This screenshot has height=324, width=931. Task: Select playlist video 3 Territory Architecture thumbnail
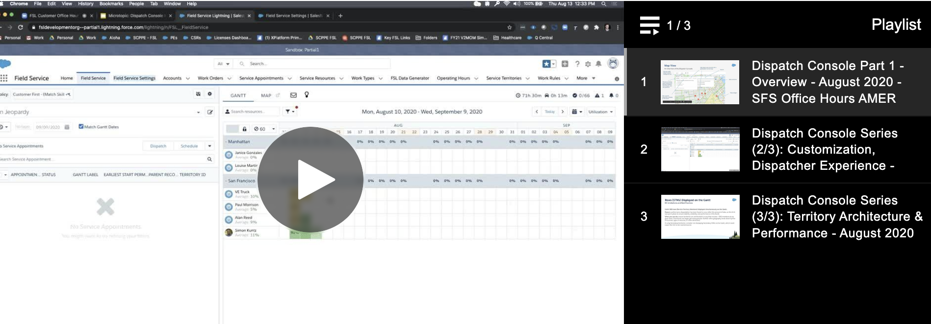tap(700, 217)
